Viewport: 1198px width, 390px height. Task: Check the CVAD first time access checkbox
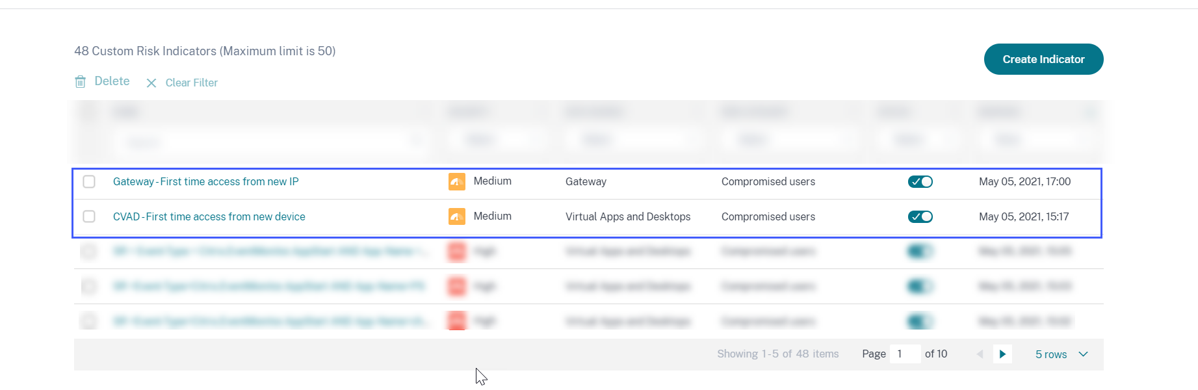point(89,217)
